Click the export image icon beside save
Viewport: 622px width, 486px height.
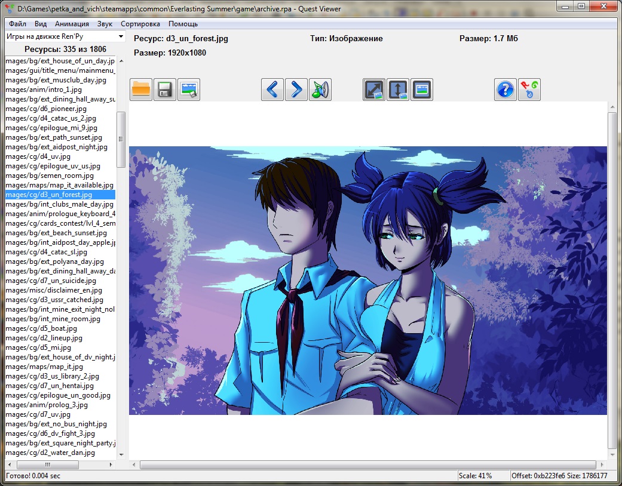coord(189,90)
